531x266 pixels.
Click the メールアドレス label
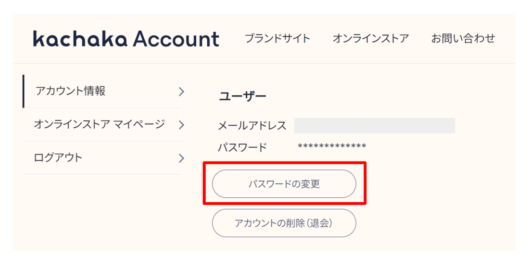252,126
